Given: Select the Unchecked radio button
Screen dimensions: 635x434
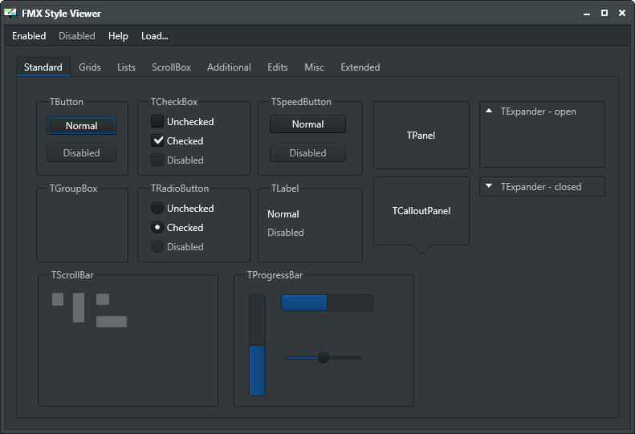Looking at the screenshot, I should (x=157, y=208).
